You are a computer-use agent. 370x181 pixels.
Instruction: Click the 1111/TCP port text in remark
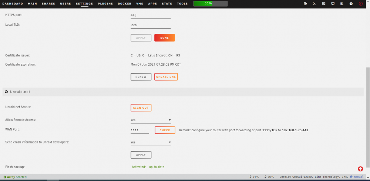click(x=270, y=130)
